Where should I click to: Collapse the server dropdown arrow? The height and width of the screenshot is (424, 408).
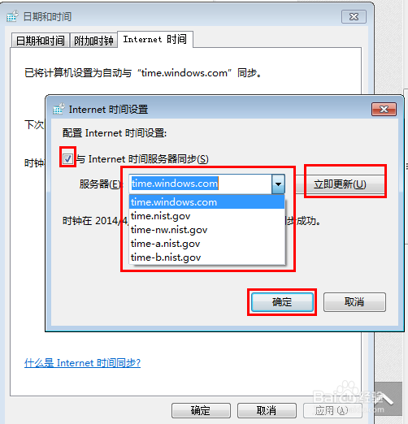click(x=278, y=184)
